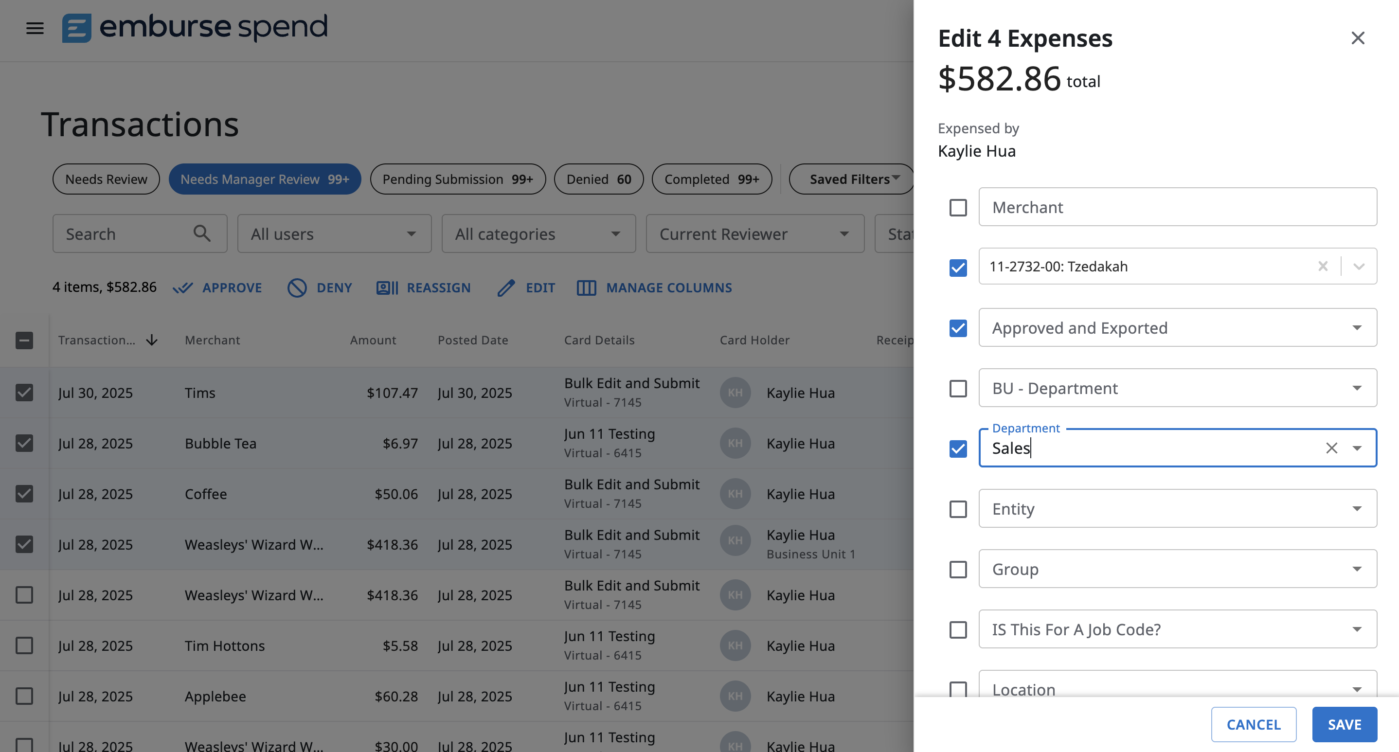Click the Edit pencil icon
The height and width of the screenshot is (752, 1399).
click(506, 288)
